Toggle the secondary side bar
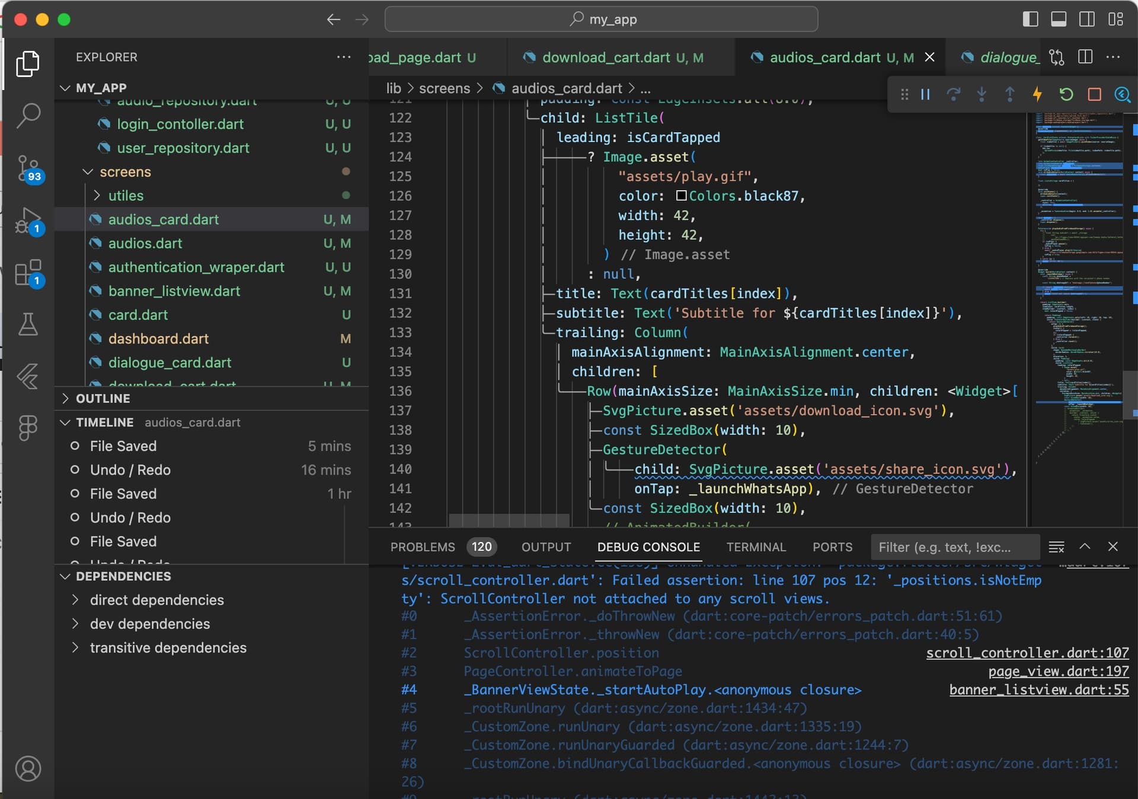The height and width of the screenshot is (799, 1138). (1087, 20)
